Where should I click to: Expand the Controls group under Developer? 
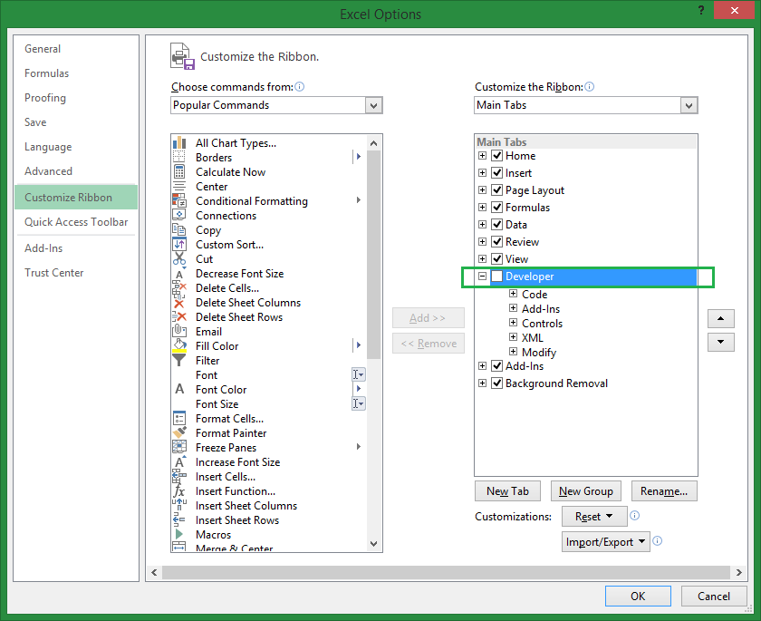(x=514, y=323)
